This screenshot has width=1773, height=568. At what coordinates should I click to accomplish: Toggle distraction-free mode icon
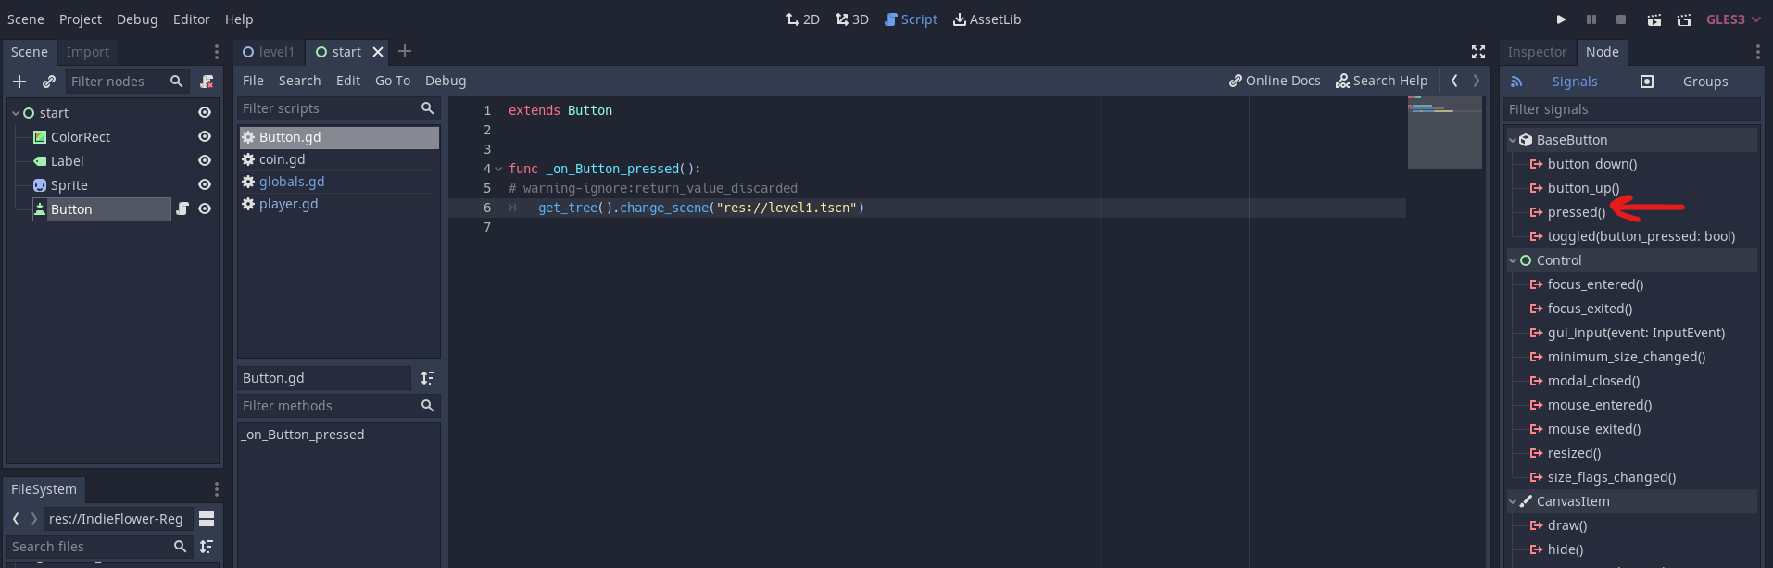(x=1478, y=52)
